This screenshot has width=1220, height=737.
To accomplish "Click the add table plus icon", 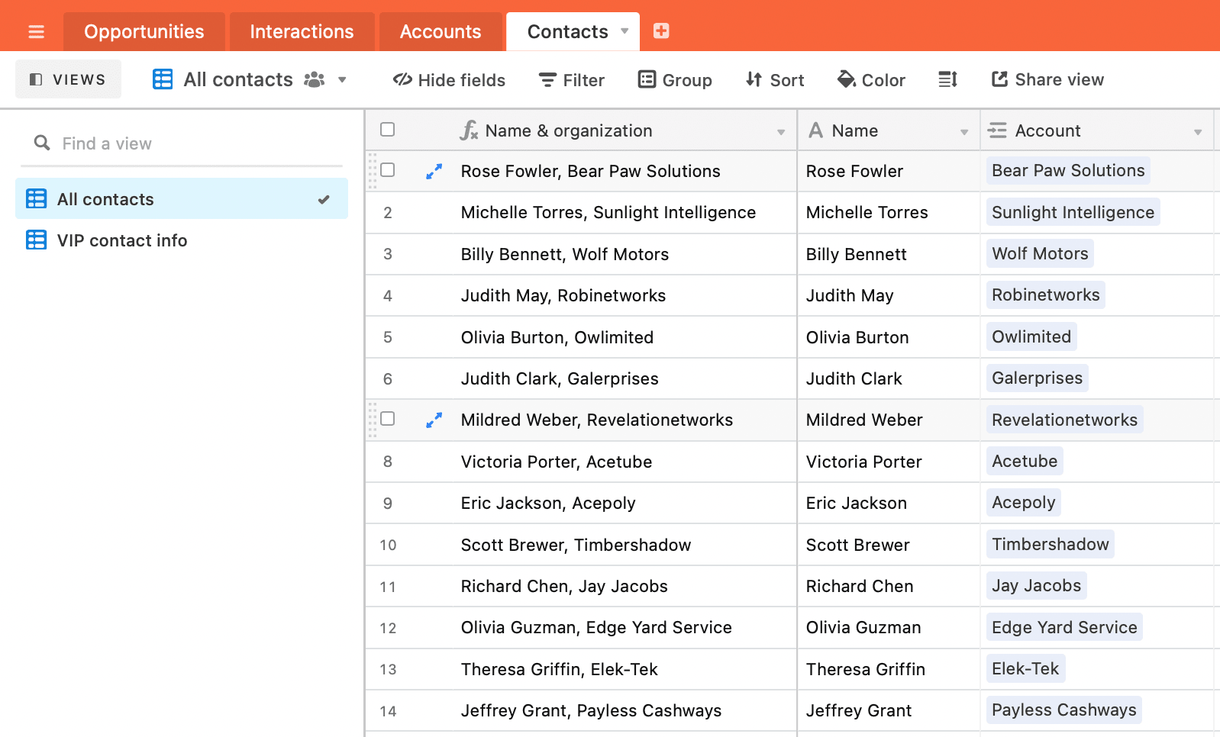I will coord(661,31).
